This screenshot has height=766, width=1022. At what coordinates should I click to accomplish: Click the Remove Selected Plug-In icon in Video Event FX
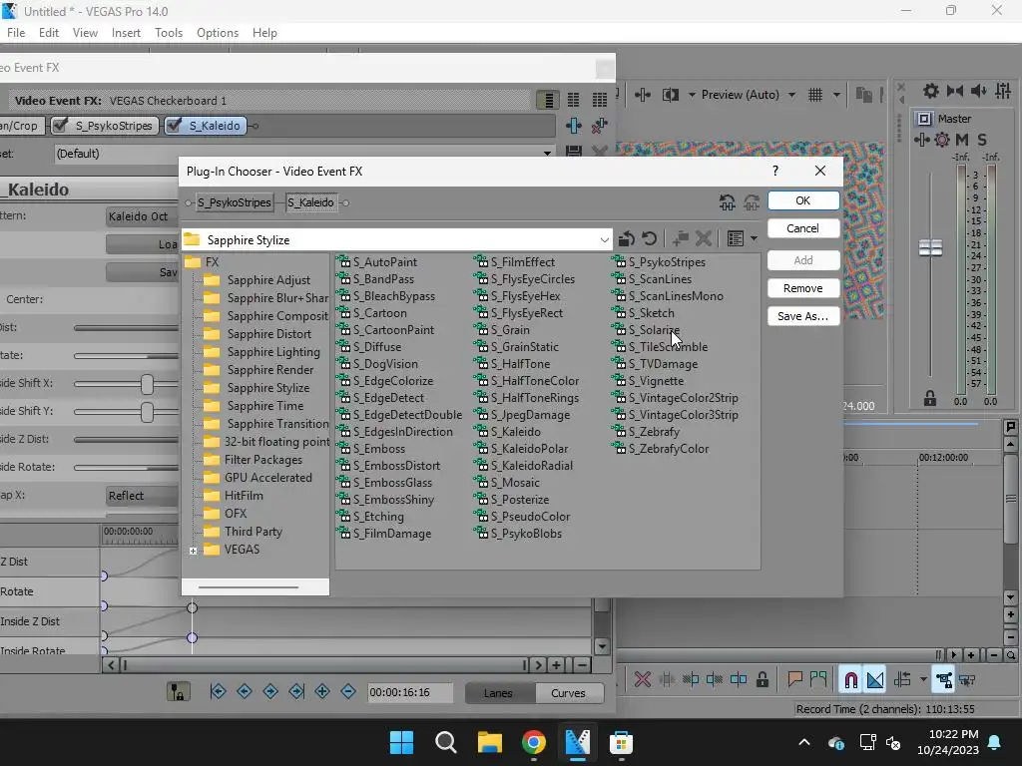point(599,125)
